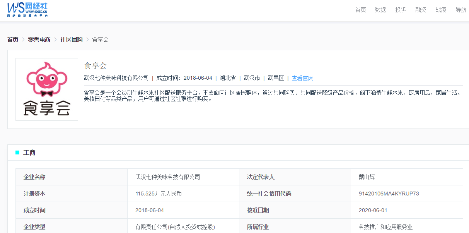Click the 网经社 site logo
Image resolution: width=469 pixels, height=233 pixels.
pos(27,9)
